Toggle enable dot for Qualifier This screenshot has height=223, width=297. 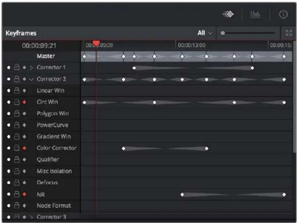point(9,160)
